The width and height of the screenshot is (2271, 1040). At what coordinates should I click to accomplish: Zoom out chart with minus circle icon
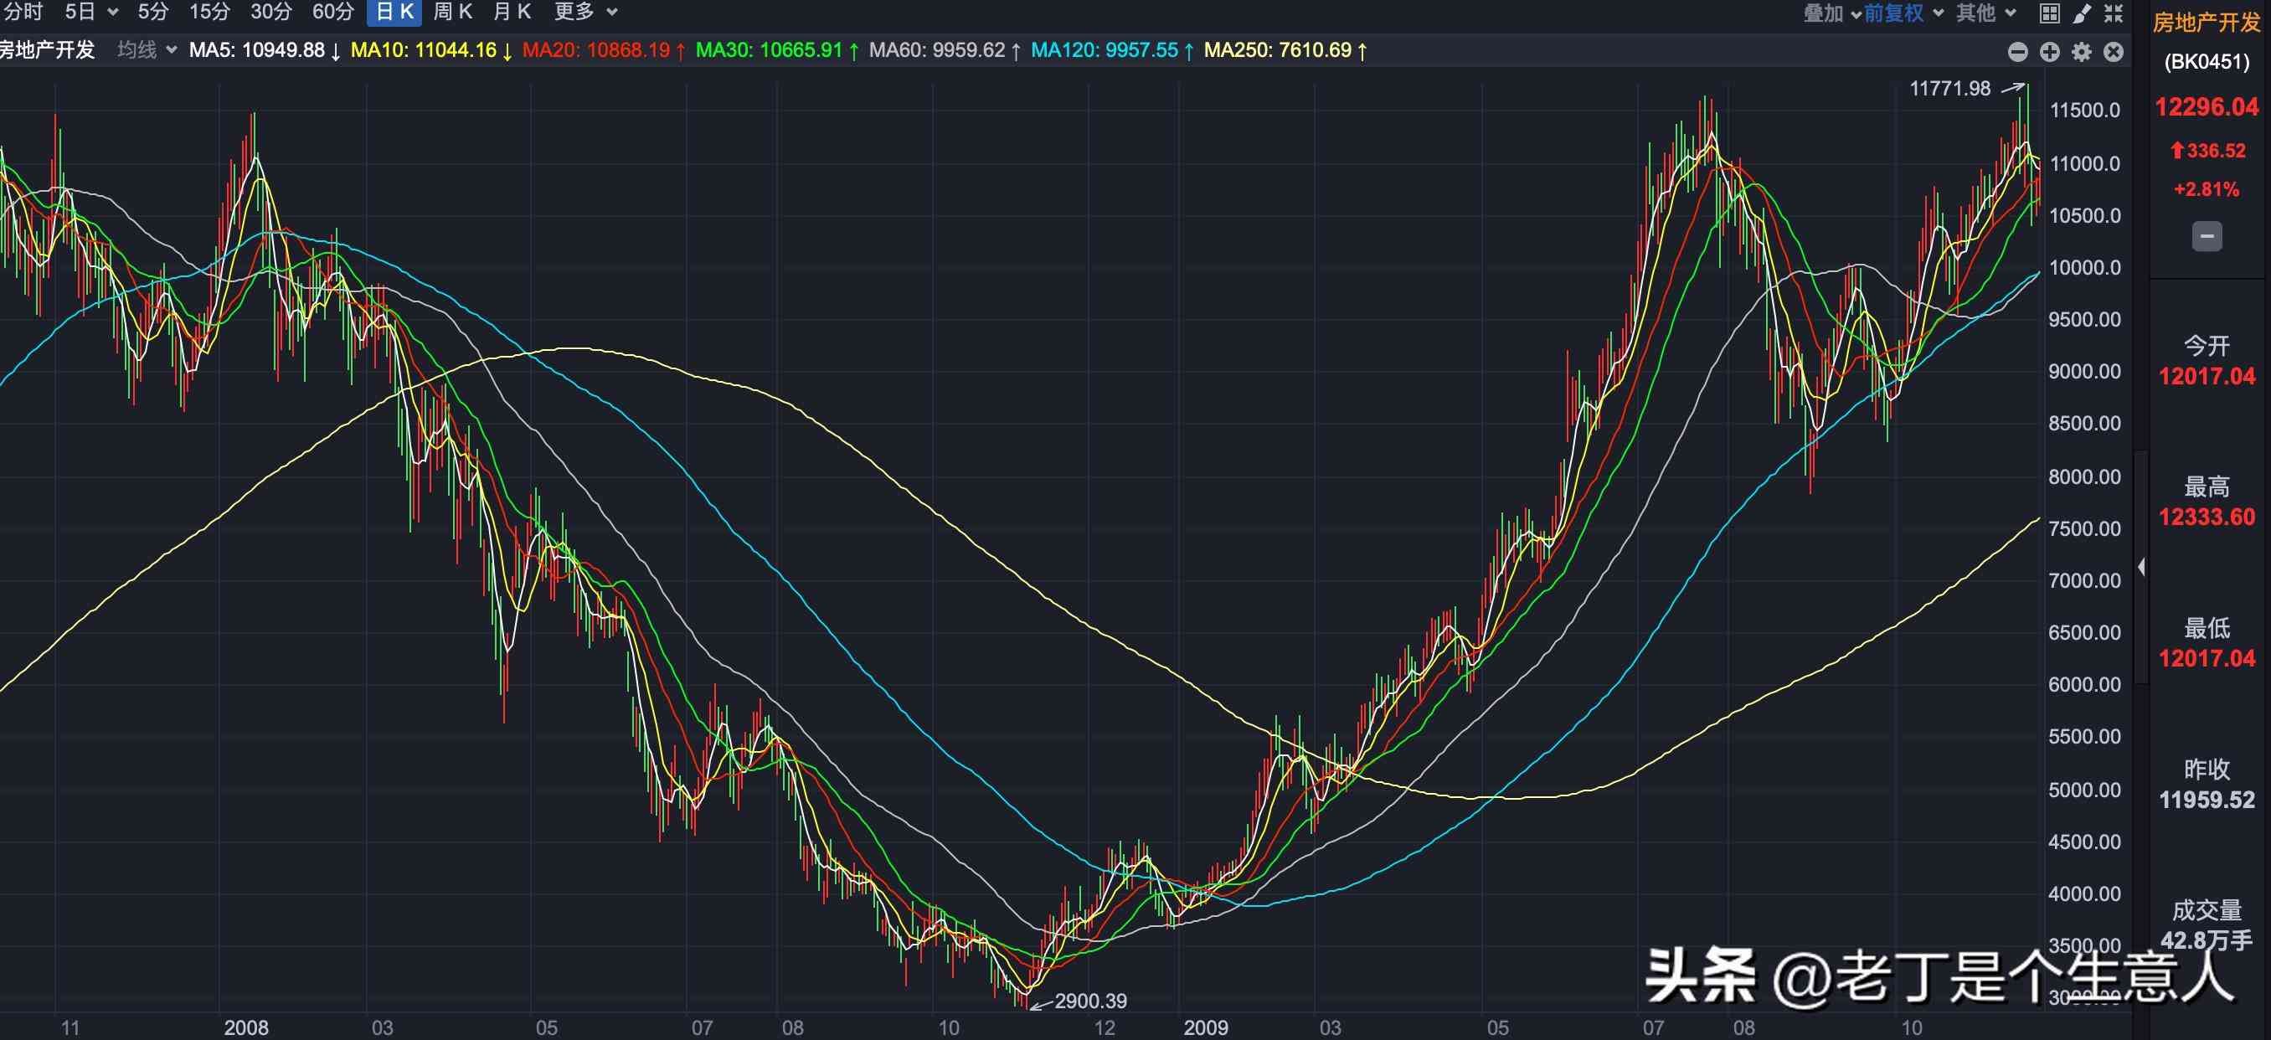[x=2018, y=52]
